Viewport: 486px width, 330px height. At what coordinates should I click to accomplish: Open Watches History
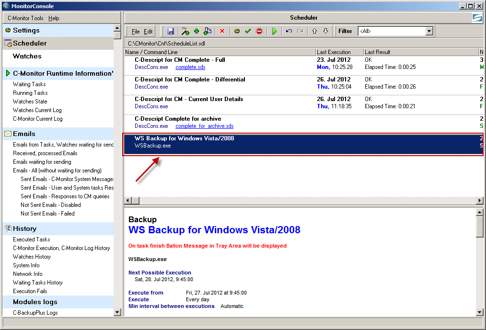(32, 257)
